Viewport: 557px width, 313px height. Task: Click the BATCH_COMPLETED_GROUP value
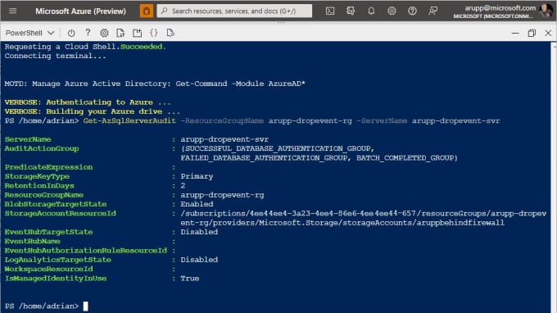pos(405,158)
